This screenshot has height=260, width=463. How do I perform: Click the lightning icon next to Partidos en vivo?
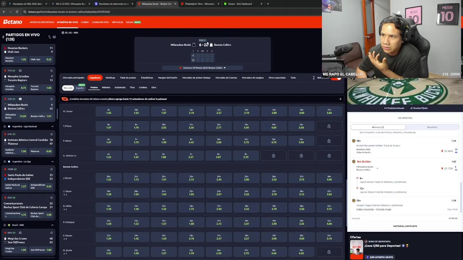coord(3,37)
